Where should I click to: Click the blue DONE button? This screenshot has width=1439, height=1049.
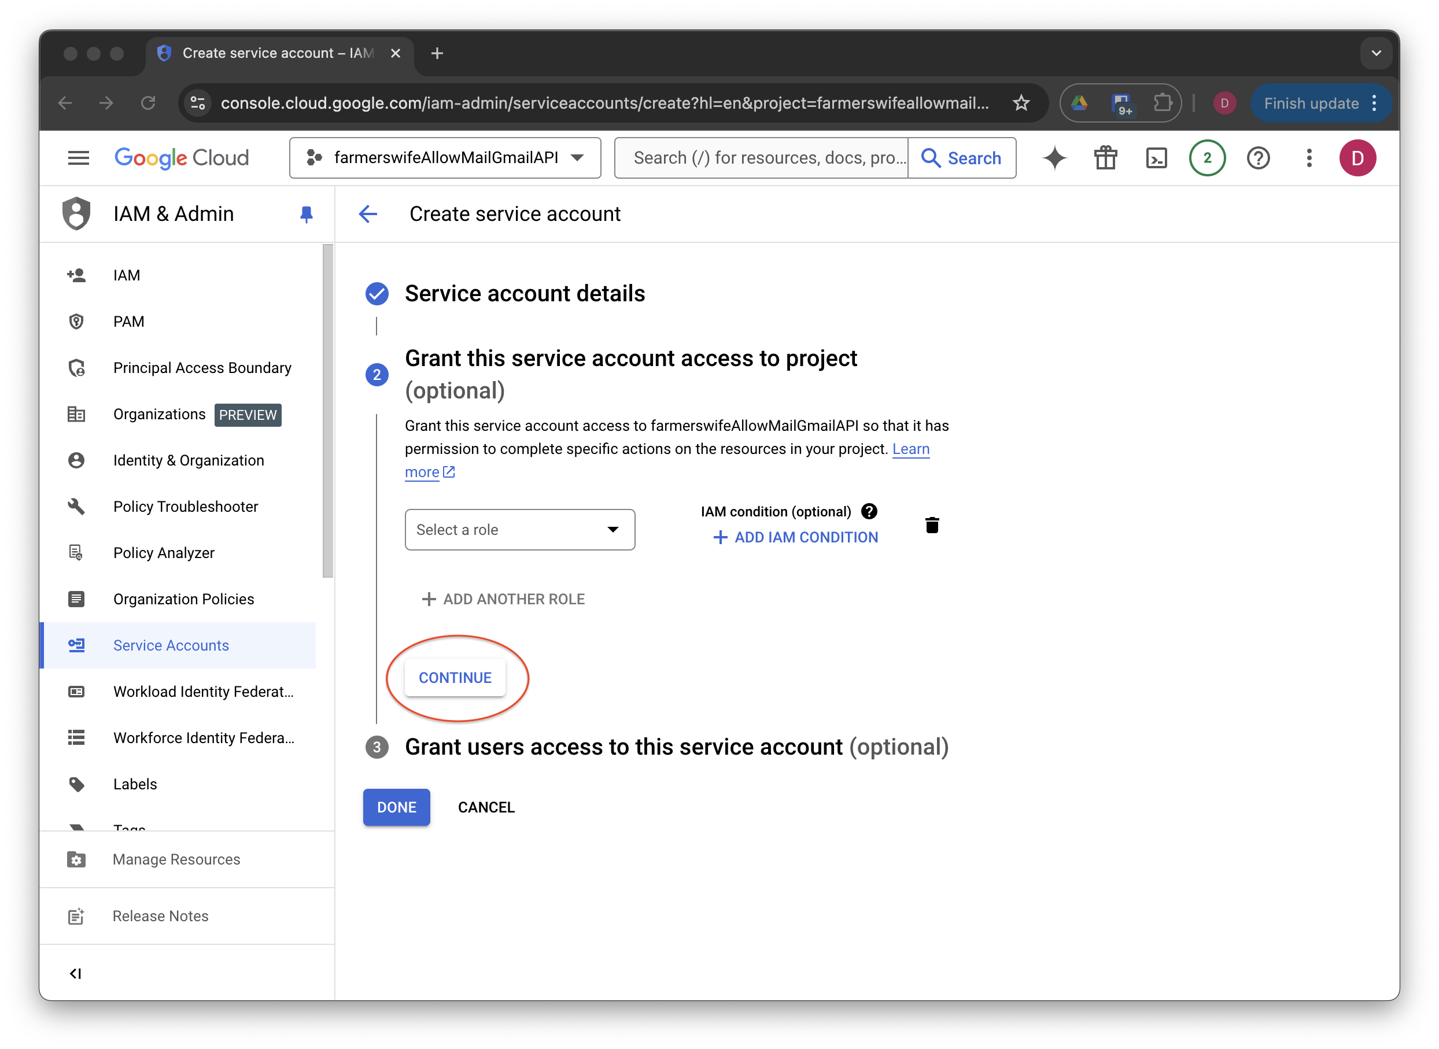click(x=396, y=807)
